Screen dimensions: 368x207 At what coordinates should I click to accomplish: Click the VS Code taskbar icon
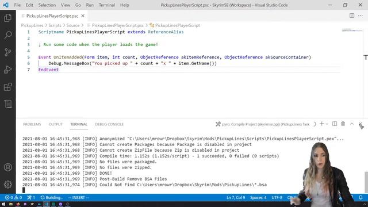pyautogui.click(x=47, y=204)
